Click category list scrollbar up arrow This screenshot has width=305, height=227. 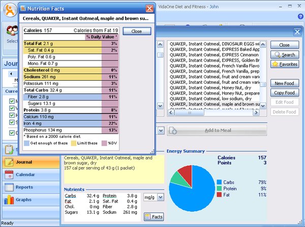coord(160,45)
